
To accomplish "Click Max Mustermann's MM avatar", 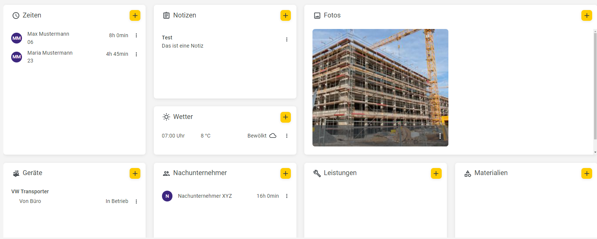I will tap(17, 38).
